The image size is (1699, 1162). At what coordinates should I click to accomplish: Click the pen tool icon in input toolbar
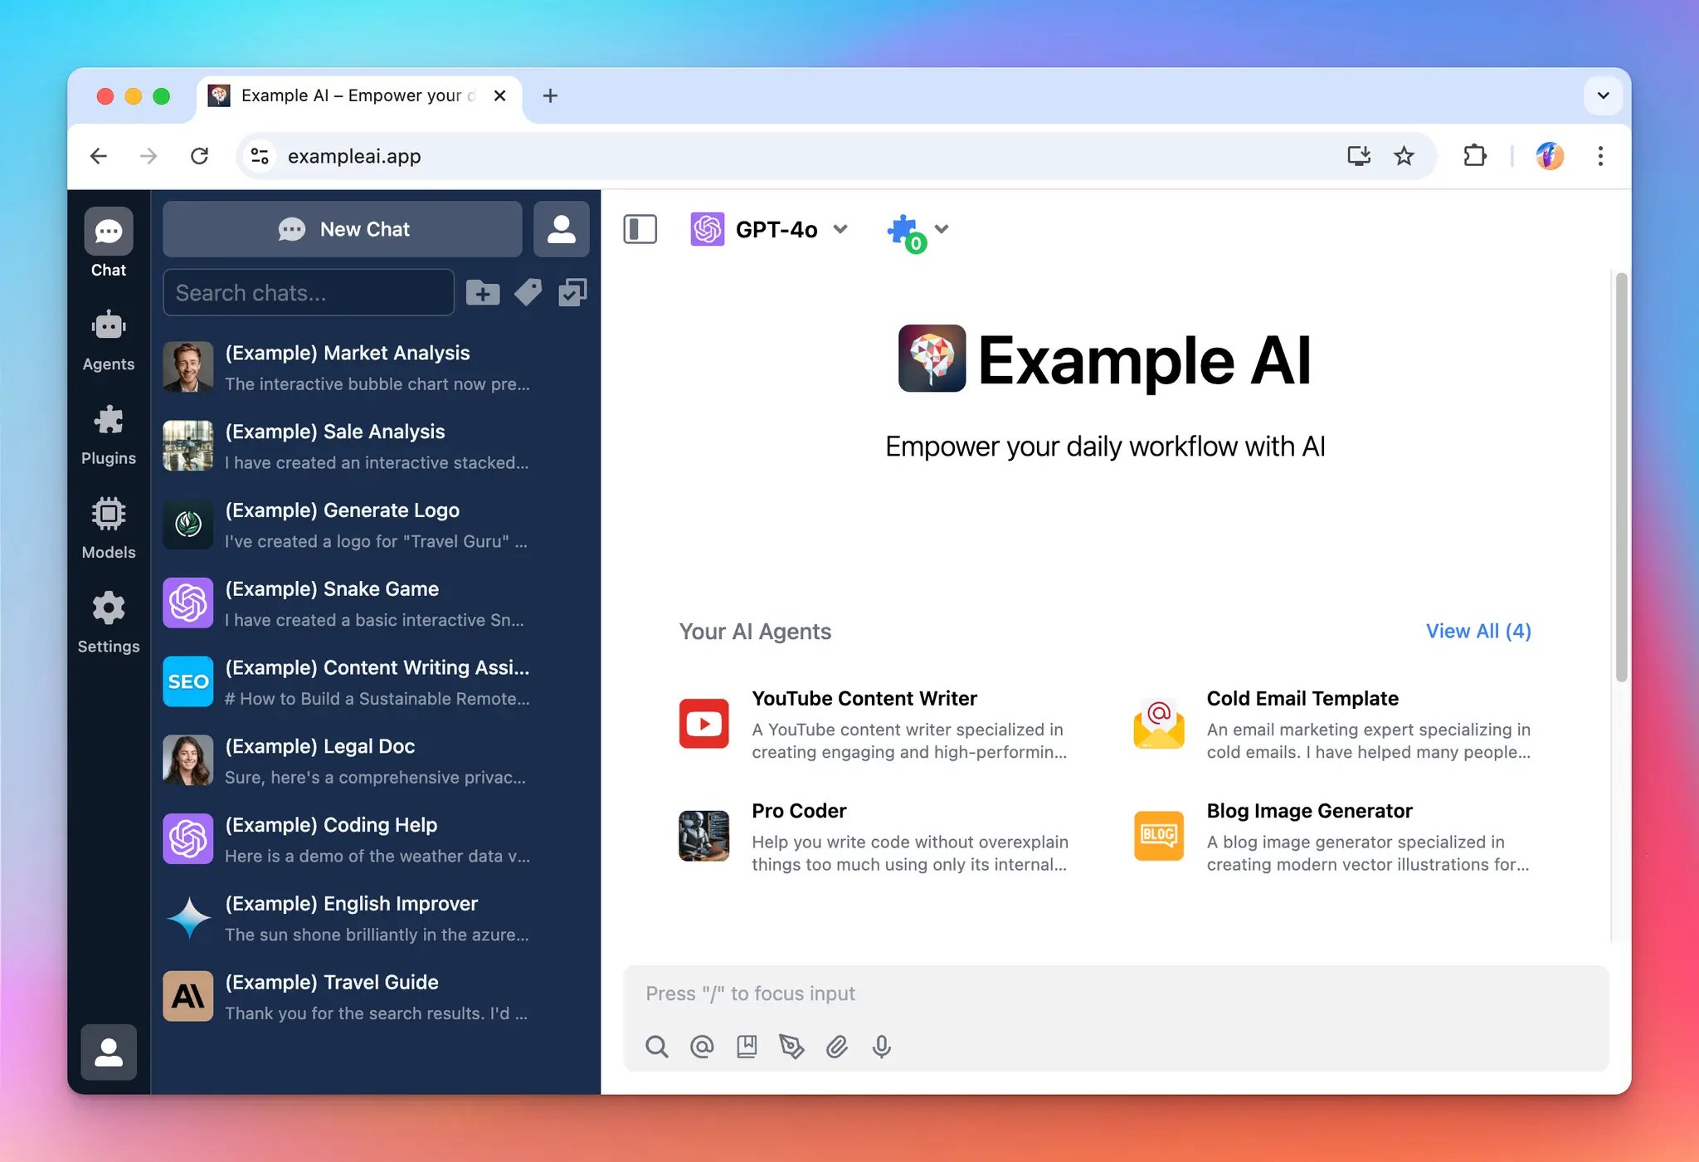pyautogui.click(x=792, y=1047)
